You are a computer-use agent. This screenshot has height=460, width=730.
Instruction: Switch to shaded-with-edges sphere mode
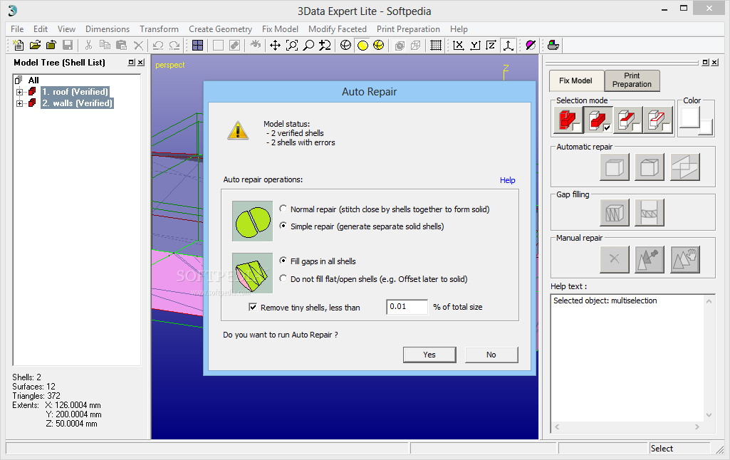(x=378, y=45)
